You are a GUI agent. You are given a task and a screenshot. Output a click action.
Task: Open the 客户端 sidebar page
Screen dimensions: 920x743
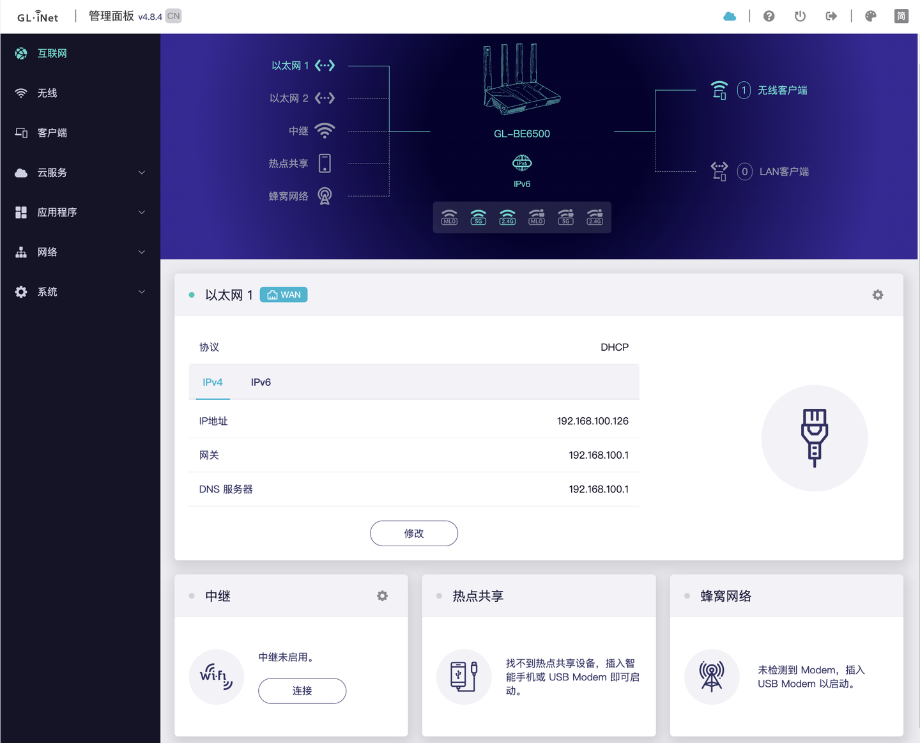pyautogui.click(x=80, y=133)
